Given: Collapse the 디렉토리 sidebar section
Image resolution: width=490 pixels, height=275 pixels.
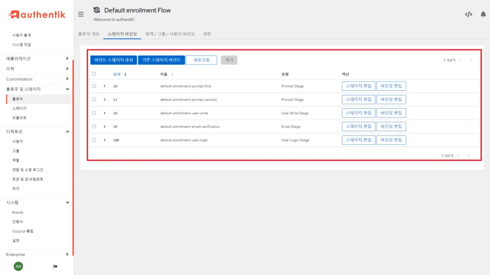Looking at the screenshot, I should (x=67, y=131).
